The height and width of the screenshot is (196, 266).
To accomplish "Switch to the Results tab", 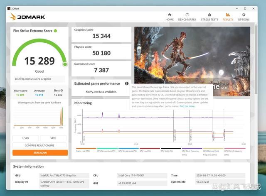I will pyautogui.click(x=228, y=16).
